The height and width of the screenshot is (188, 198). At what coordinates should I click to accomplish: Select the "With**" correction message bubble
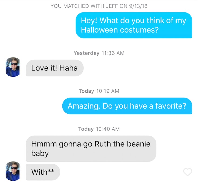pyautogui.click(x=43, y=172)
